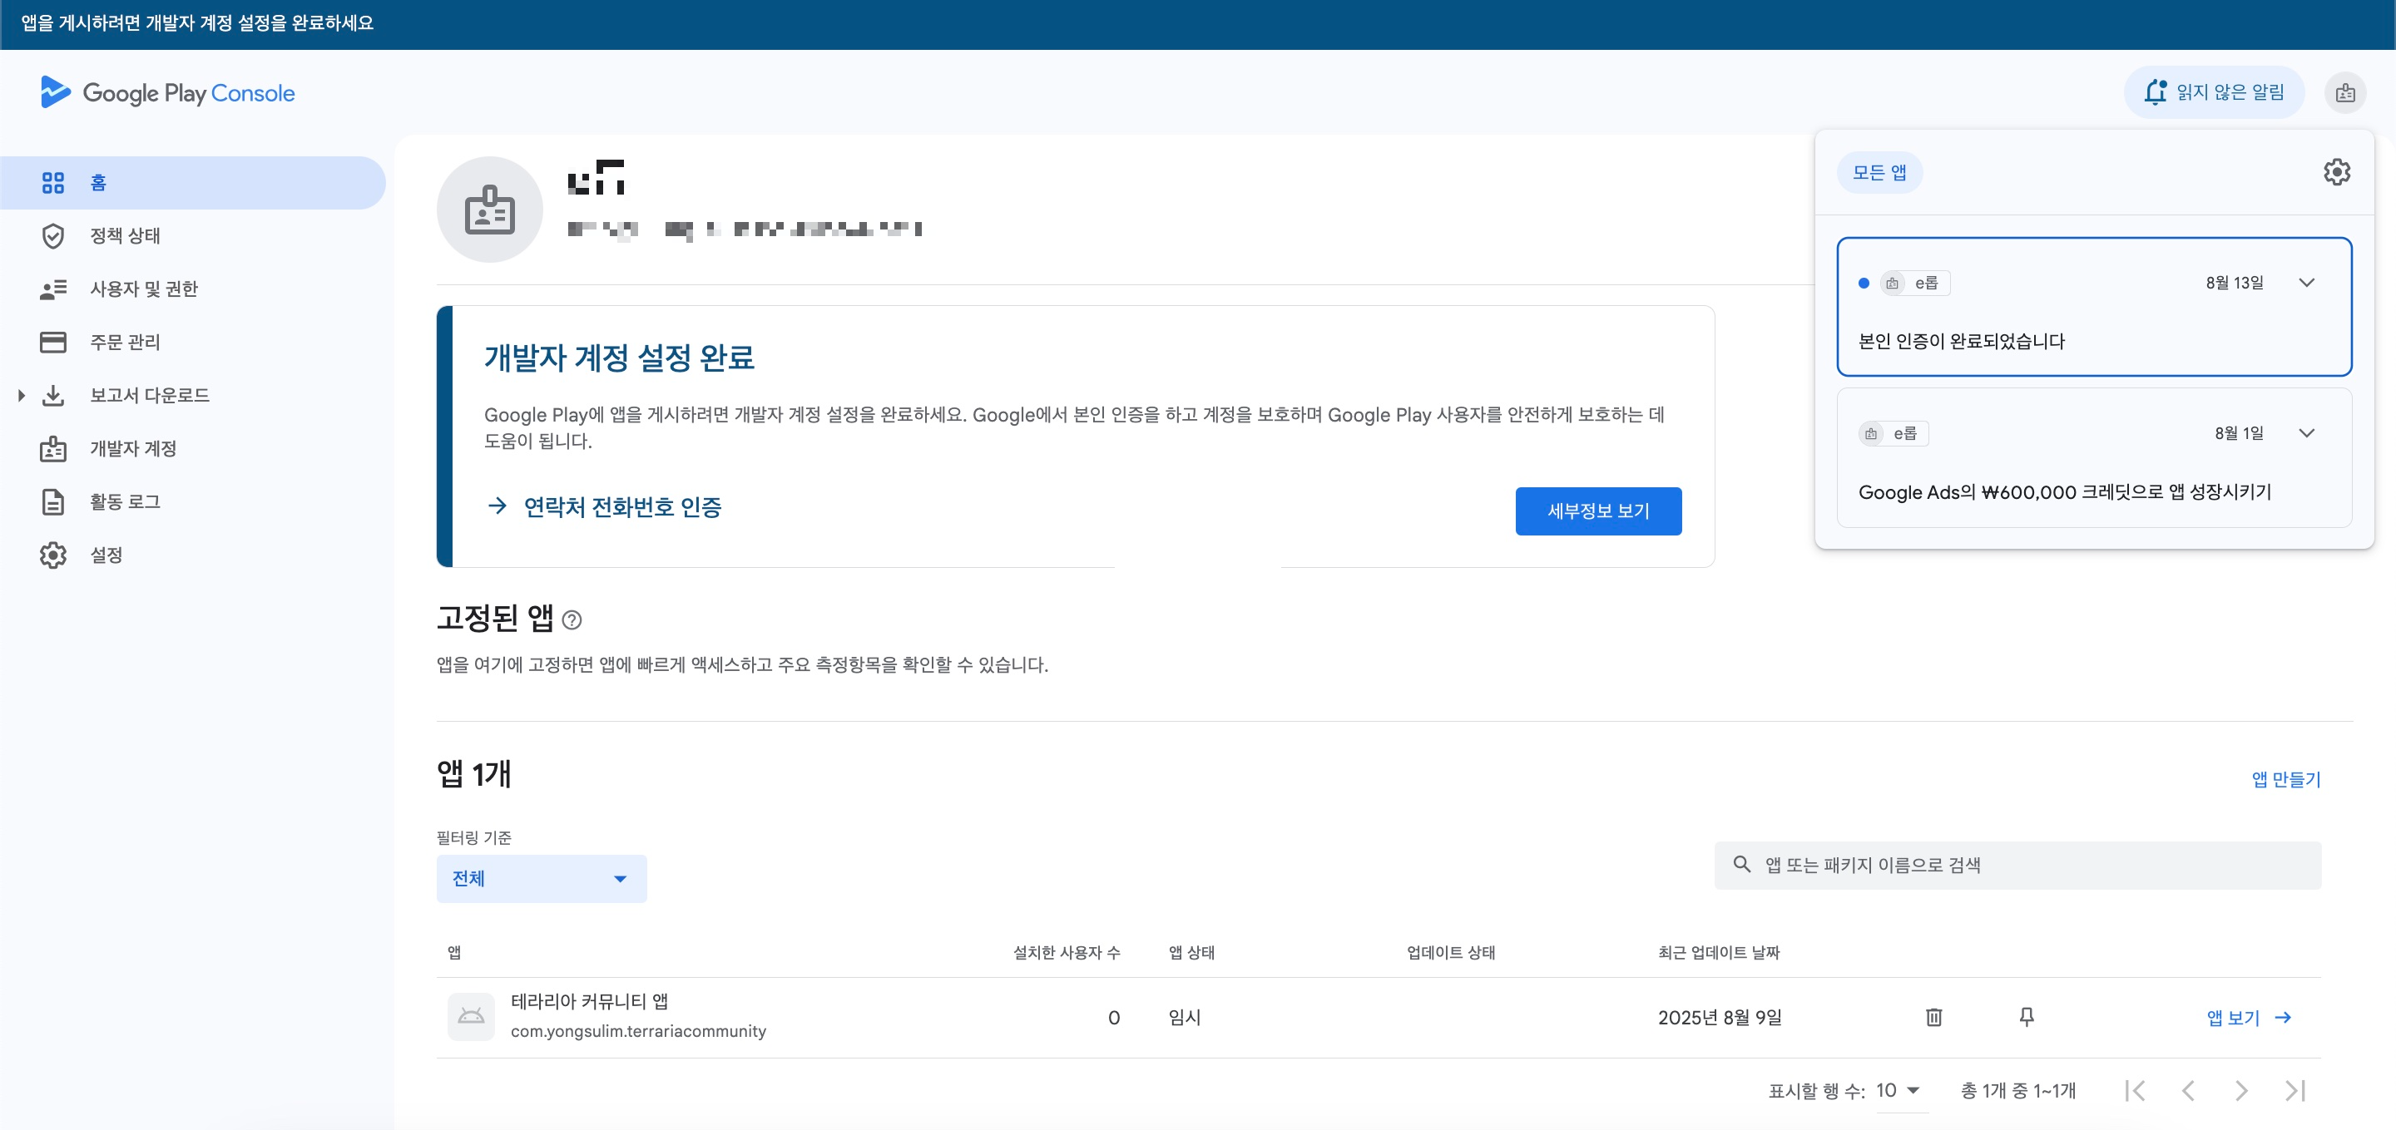Jump to last page of app list
This screenshot has width=2396, height=1130.
[2295, 1090]
